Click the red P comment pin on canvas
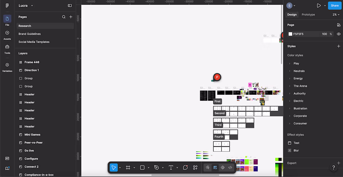343x177 pixels. pos(217,77)
